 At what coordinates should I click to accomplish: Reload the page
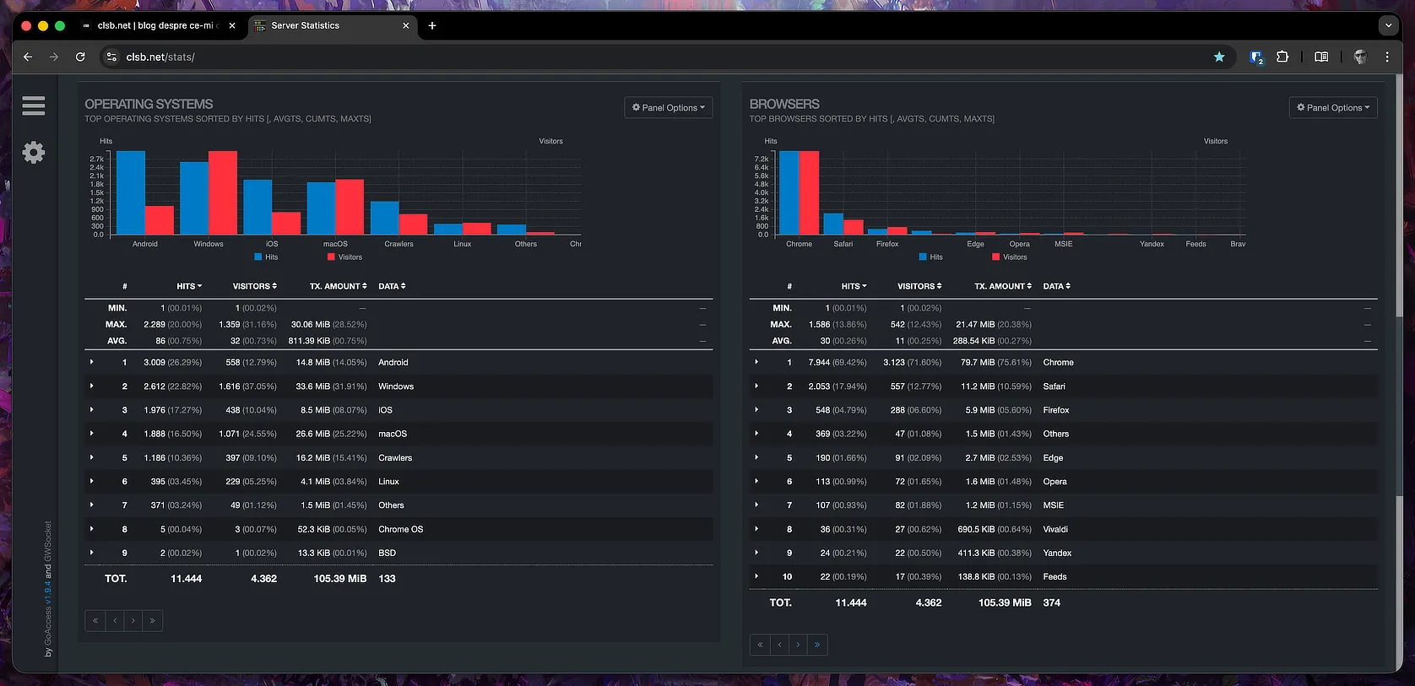80,57
